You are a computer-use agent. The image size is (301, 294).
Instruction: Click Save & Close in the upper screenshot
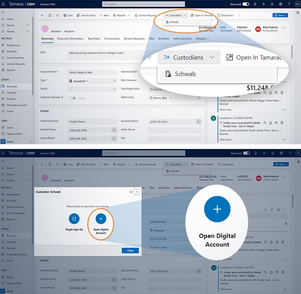point(86,15)
